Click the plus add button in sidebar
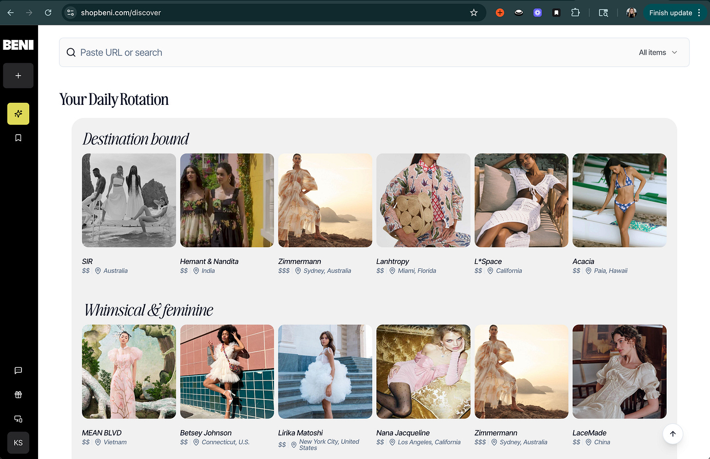The height and width of the screenshot is (459, 710). [x=18, y=76]
